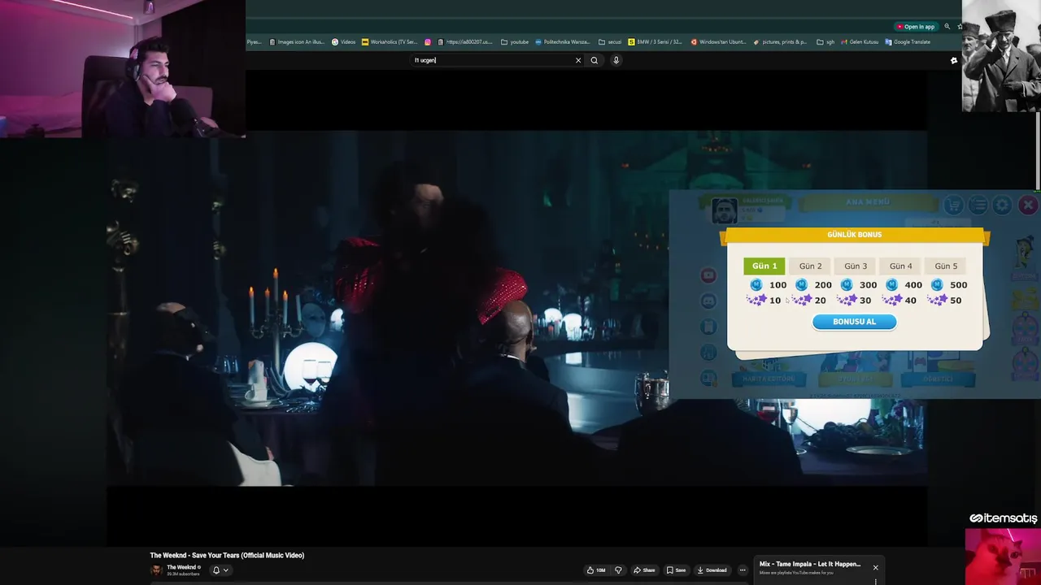Open the Google Translate bookmark

pos(908,42)
